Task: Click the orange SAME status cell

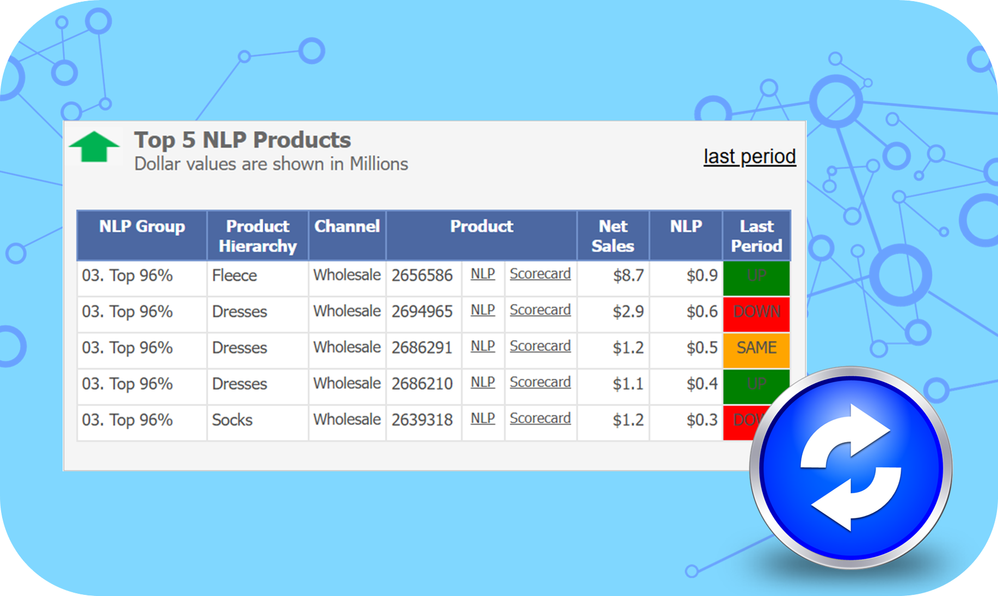Action: (x=756, y=348)
